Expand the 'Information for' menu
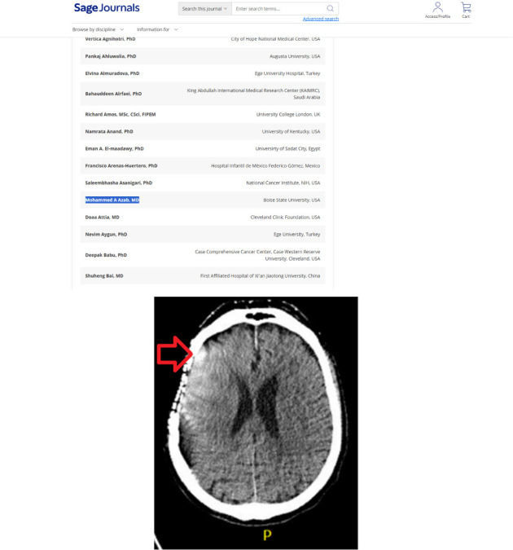This screenshot has height=550, width=513. (x=157, y=29)
